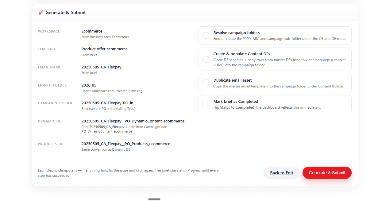Click the 'Same convention as Dynamic DE' hint
This screenshot has height=201, width=382.
pyautogui.click(x=106, y=149)
